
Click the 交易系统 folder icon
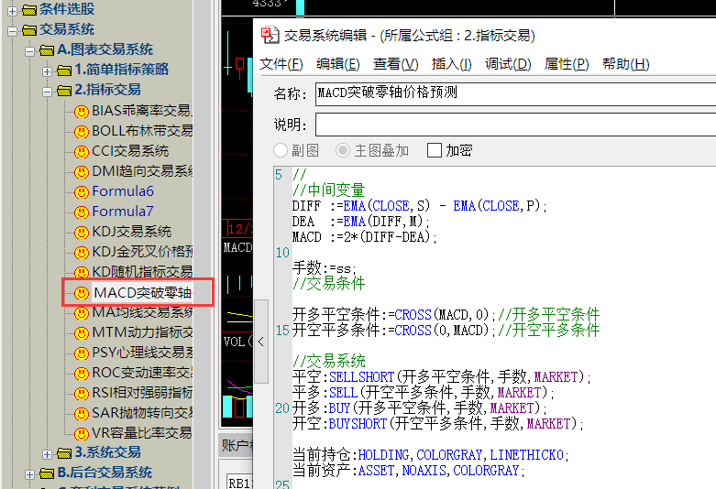click(x=29, y=30)
